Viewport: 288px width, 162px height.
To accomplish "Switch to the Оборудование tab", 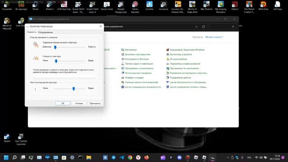I will [45, 32].
